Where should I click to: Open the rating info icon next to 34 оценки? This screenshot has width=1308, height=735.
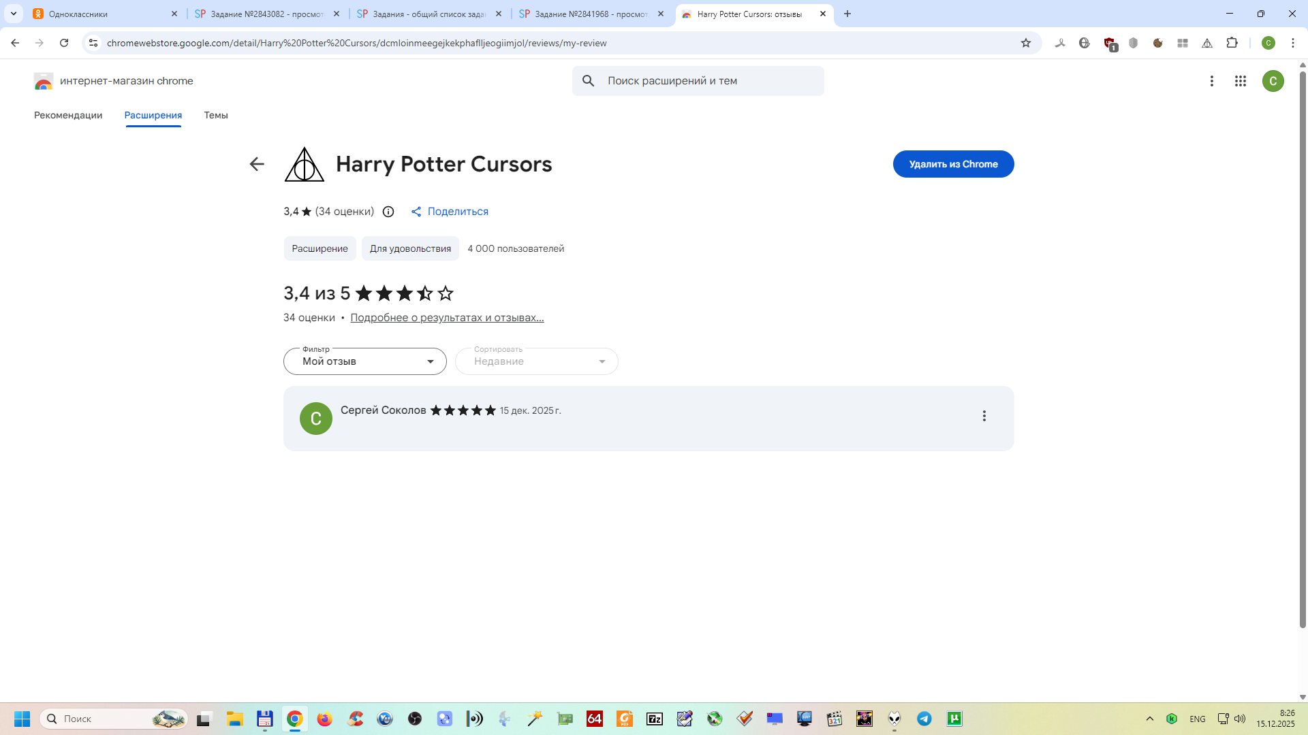click(x=388, y=212)
